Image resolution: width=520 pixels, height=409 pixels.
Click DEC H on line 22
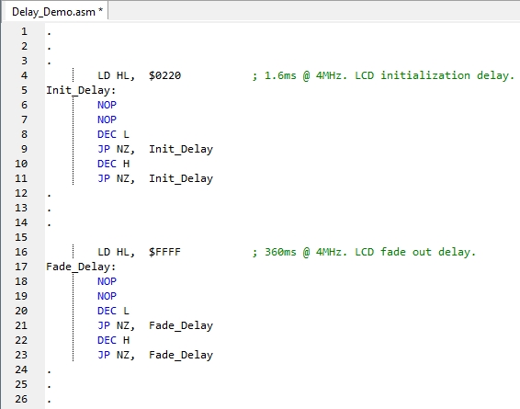(113, 340)
